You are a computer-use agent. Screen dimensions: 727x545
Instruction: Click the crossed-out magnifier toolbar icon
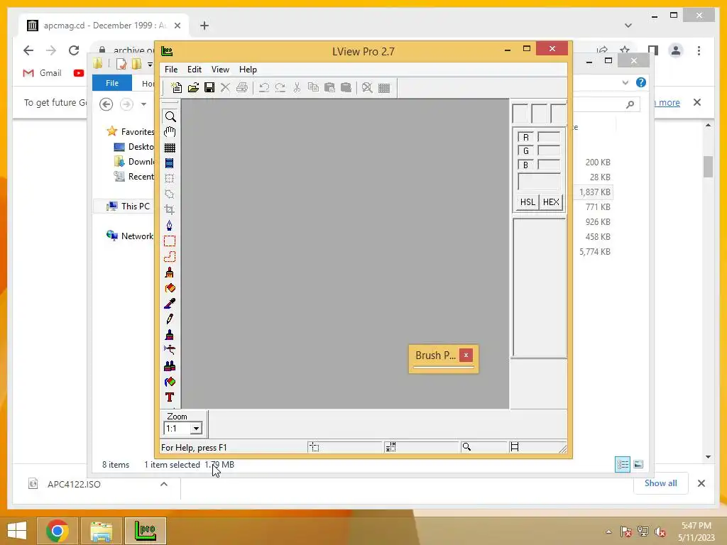(367, 87)
